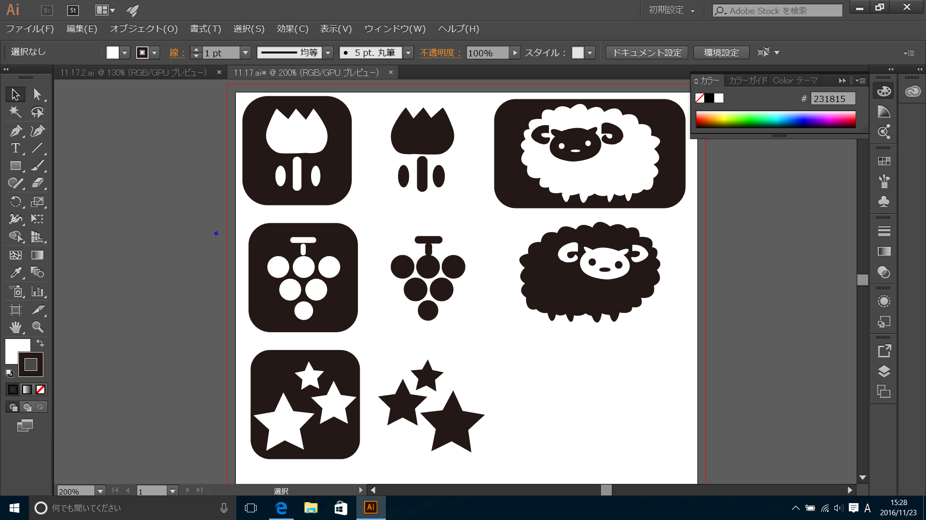The height and width of the screenshot is (520, 926).
Task: Select the Shape Builder tool
Action: coord(15,236)
